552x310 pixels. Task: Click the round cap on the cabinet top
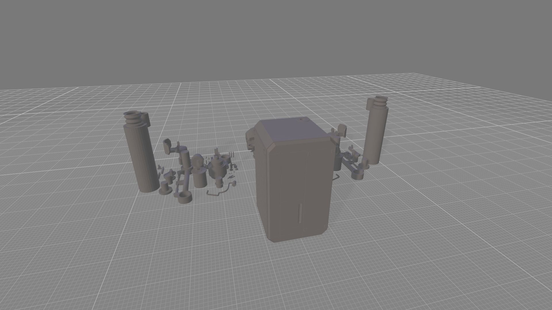303,119
